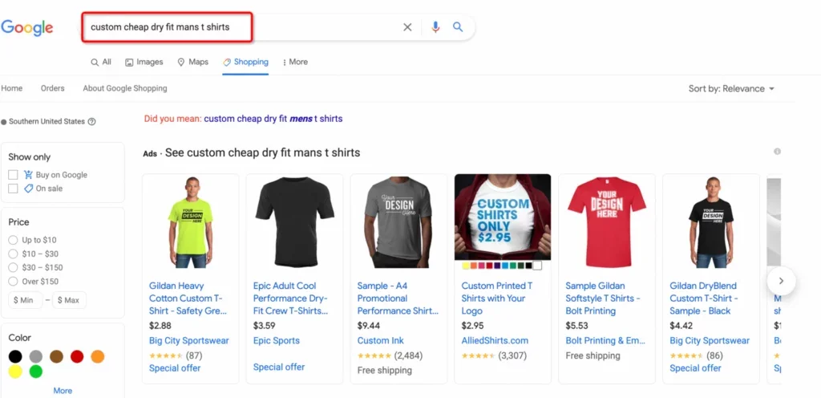Select the red color swatch

point(77,356)
